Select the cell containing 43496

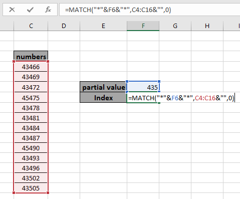pyautogui.click(x=31, y=168)
